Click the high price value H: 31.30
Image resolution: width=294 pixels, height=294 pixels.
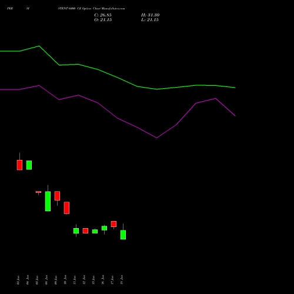coord(150,15)
